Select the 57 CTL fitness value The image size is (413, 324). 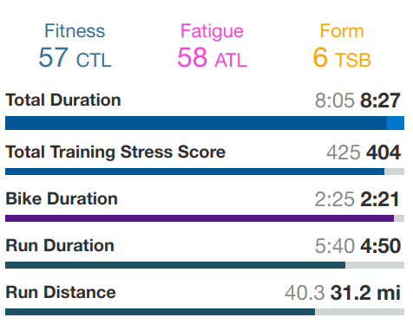(x=75, y=57)
